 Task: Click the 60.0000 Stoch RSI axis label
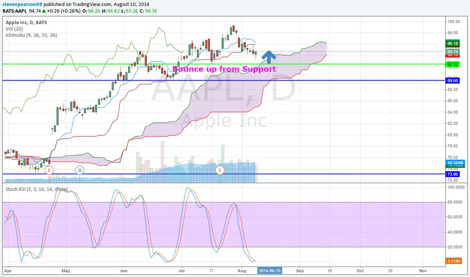click(455, 217)
